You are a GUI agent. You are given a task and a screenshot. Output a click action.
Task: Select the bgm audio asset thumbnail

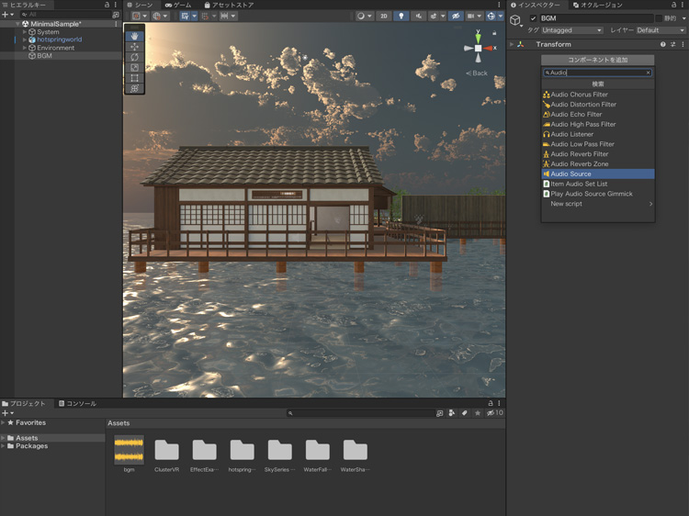[129, 450]
